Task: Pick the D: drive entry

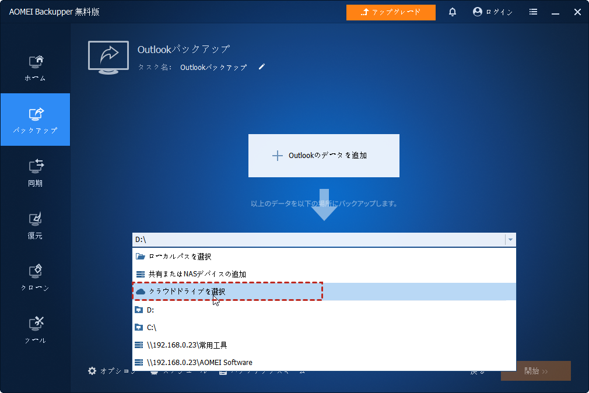Action: [x=324, y=310]
